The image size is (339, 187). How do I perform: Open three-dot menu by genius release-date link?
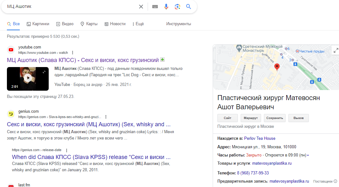tap(67, 150)
